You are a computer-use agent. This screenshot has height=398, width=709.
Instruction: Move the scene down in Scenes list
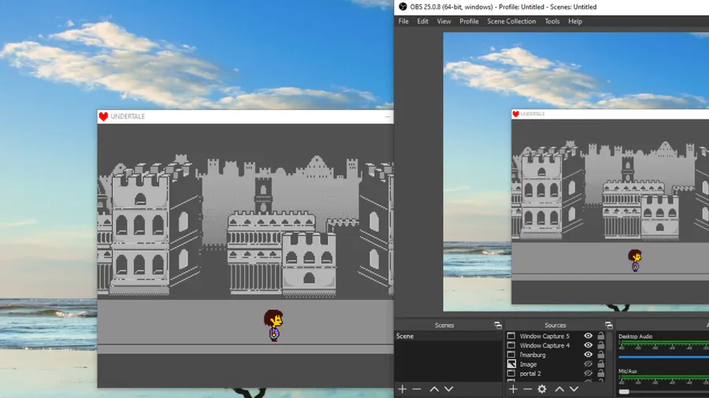448,389
